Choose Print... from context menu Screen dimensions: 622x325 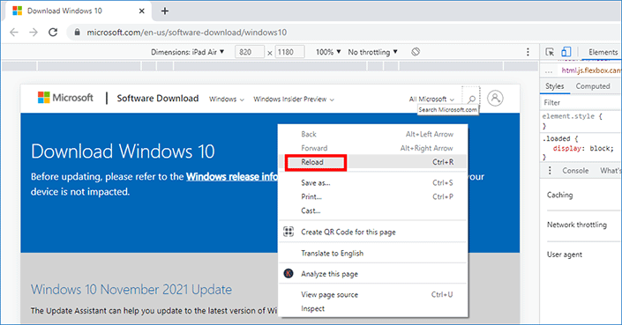[373, 196]
